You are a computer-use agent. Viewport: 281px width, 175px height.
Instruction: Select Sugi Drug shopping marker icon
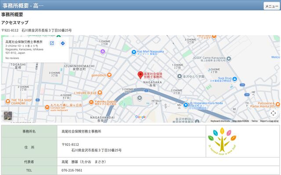pos(234,79)
